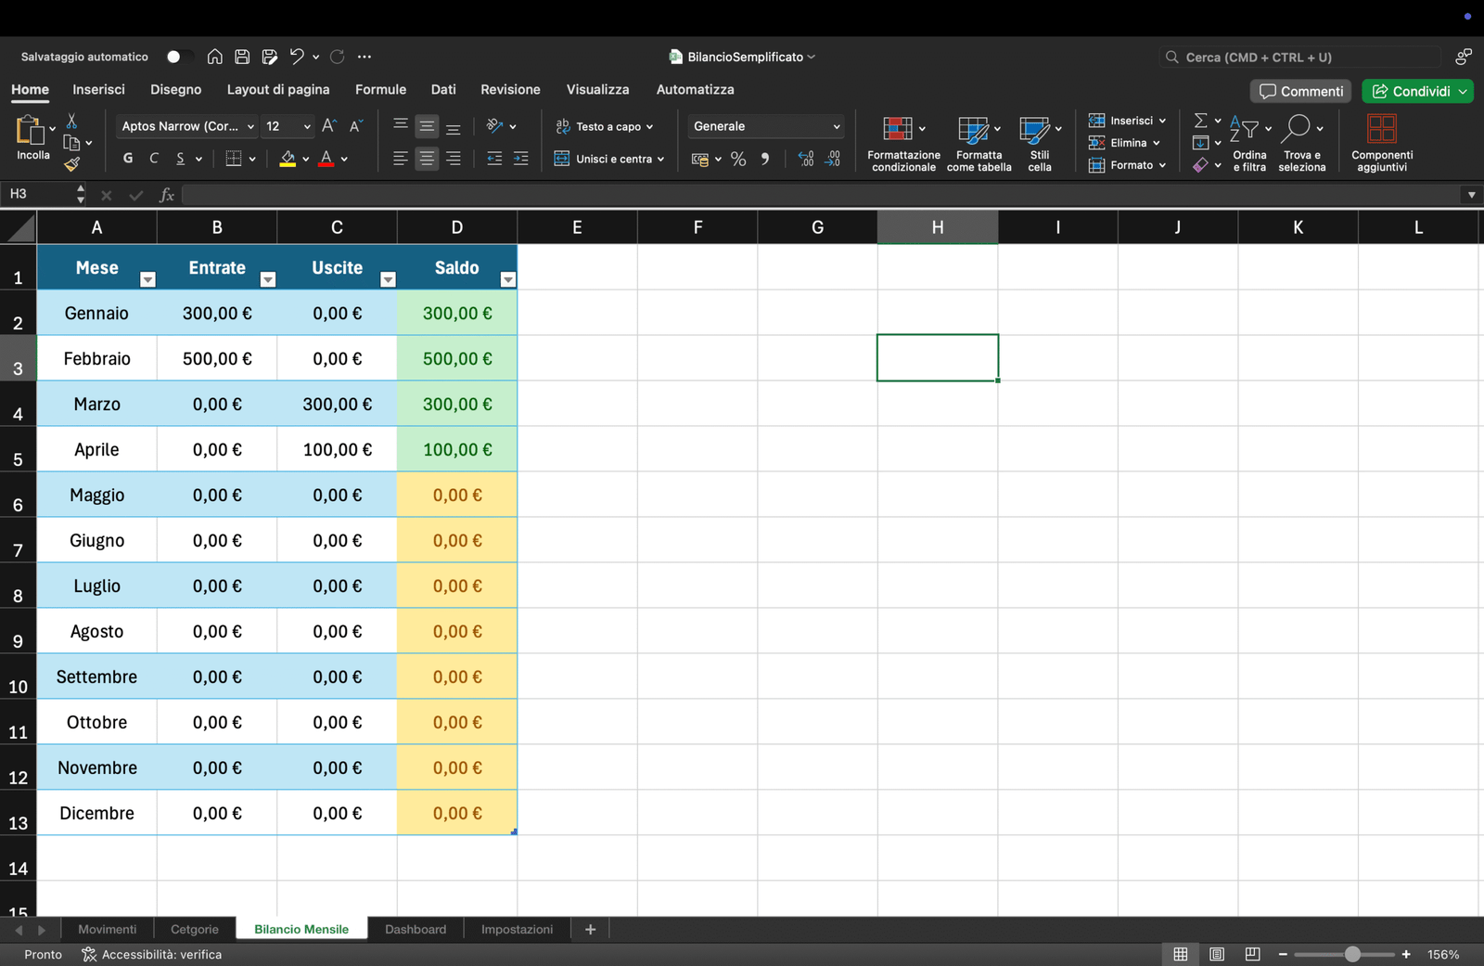1484x966 pixels.
Task: Click the Cut scissors icon
Action: tap(71, 122)
